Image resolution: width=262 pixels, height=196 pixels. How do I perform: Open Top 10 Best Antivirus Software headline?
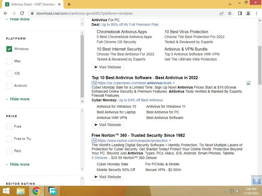pos(145,78)
